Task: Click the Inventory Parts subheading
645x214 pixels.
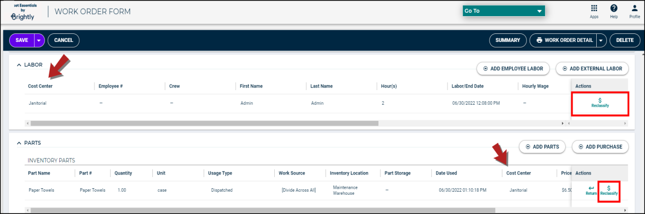Action: coord(51,160)
